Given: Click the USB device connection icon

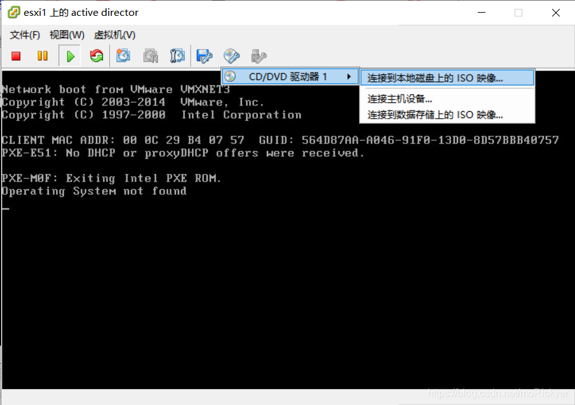Looking at the screenshot, I should pyautogui.click(x=259, y=56).
